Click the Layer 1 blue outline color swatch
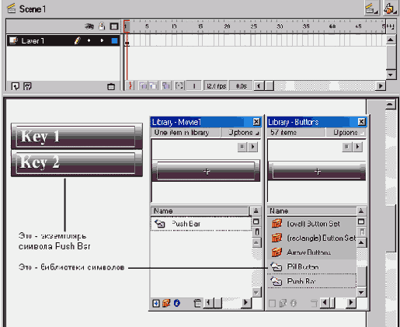 click(x=114, y=40)
